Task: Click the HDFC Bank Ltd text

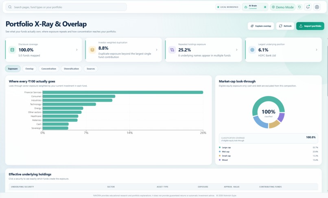Action: [267, 55]
